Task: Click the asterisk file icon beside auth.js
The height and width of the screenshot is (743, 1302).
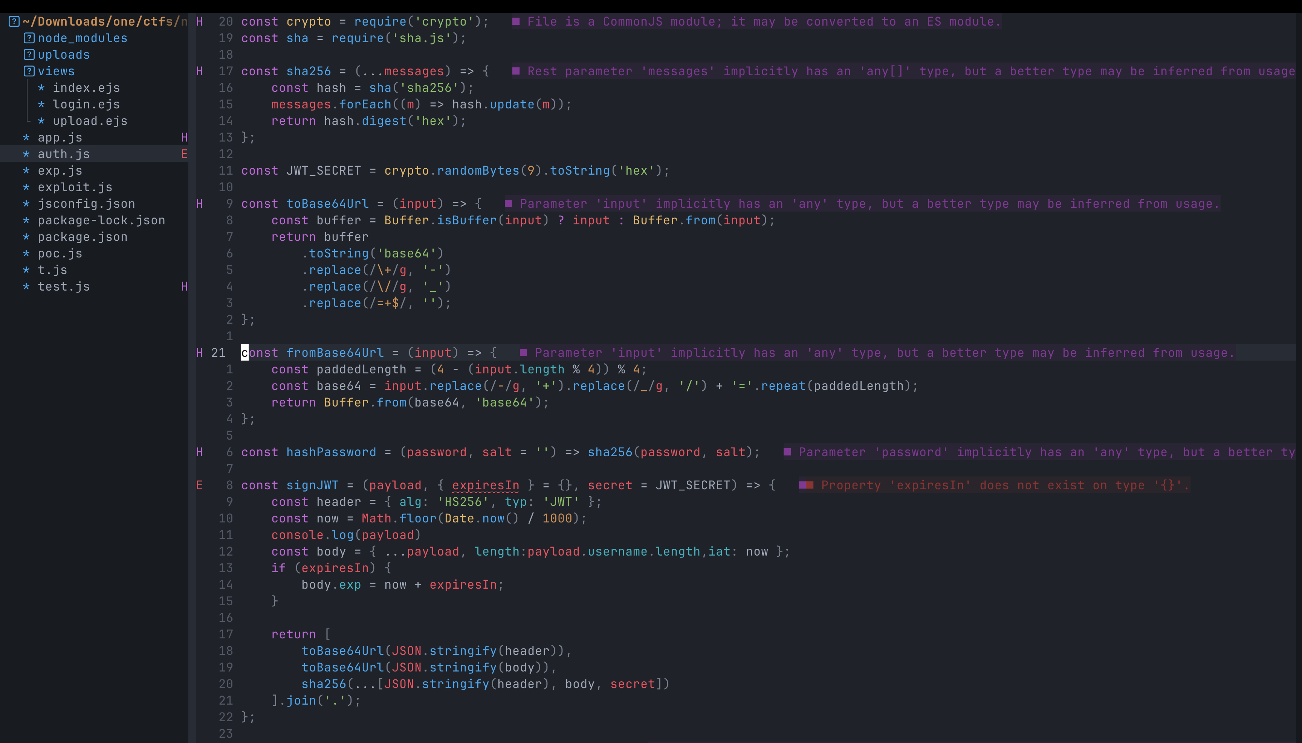Action: tap(26, 154)
